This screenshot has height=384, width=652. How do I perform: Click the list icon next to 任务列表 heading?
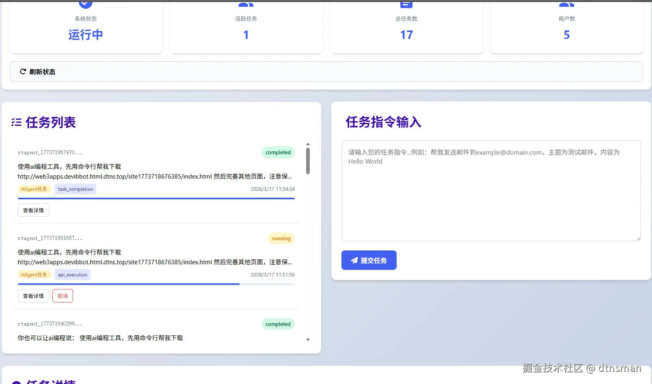click(x=16, y=122)
